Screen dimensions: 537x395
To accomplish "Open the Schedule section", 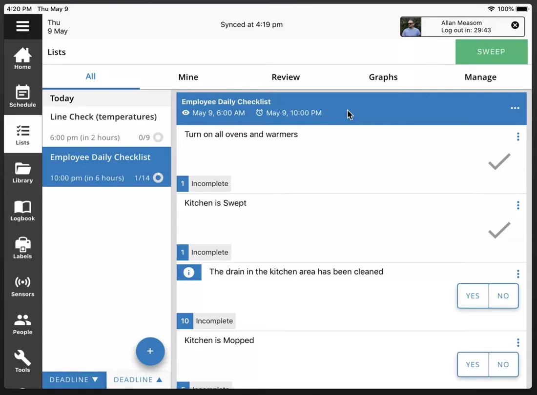I will point(22,96).
